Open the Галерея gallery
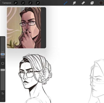Viewport: 104px width, 103px height. [7, 3]
